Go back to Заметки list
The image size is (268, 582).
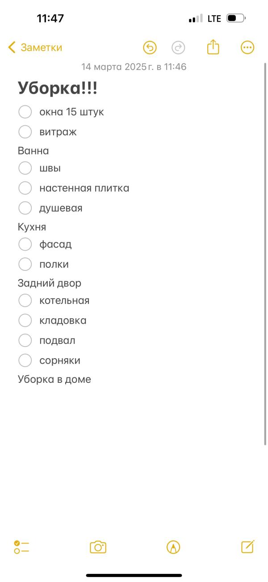[x=35, y=47]
